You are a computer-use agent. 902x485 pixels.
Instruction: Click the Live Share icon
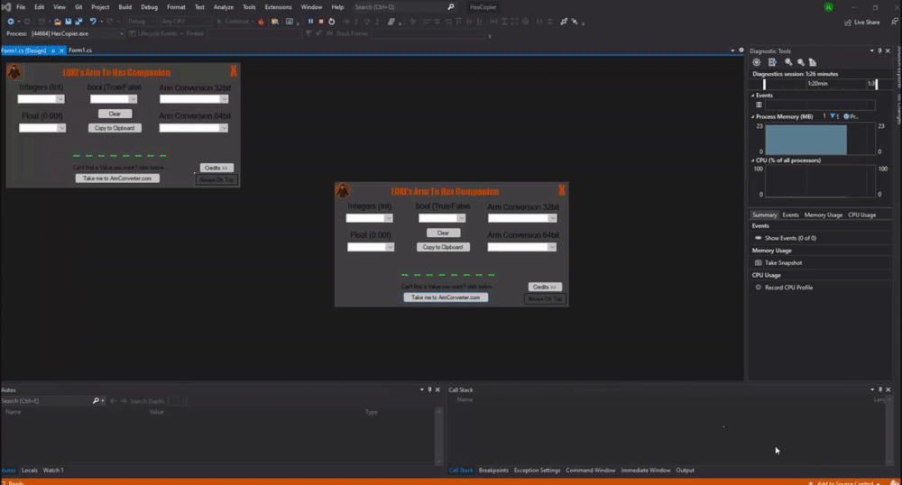(847, 22)
